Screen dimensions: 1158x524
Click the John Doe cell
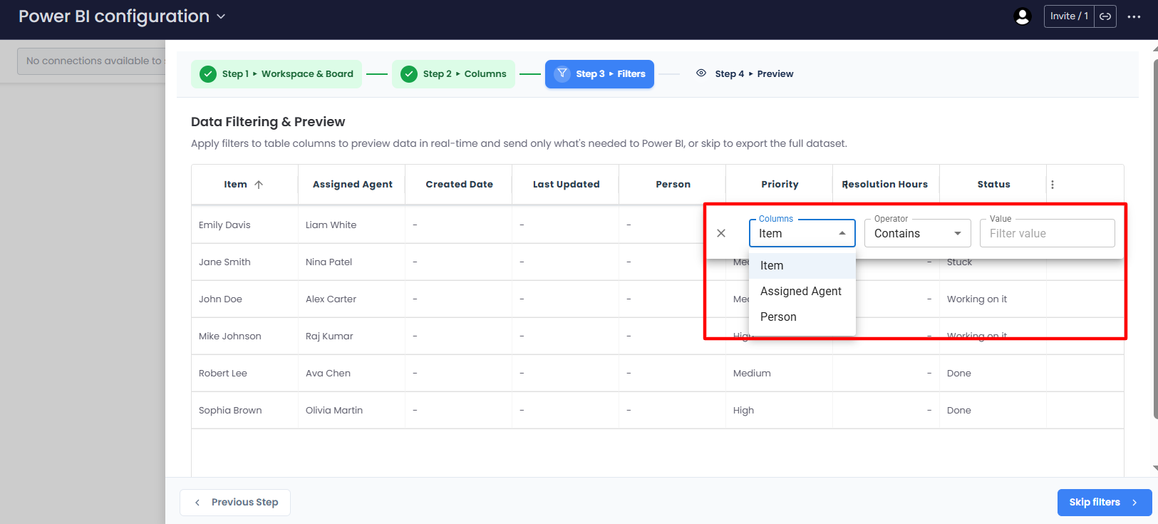[x=244, y=299]
